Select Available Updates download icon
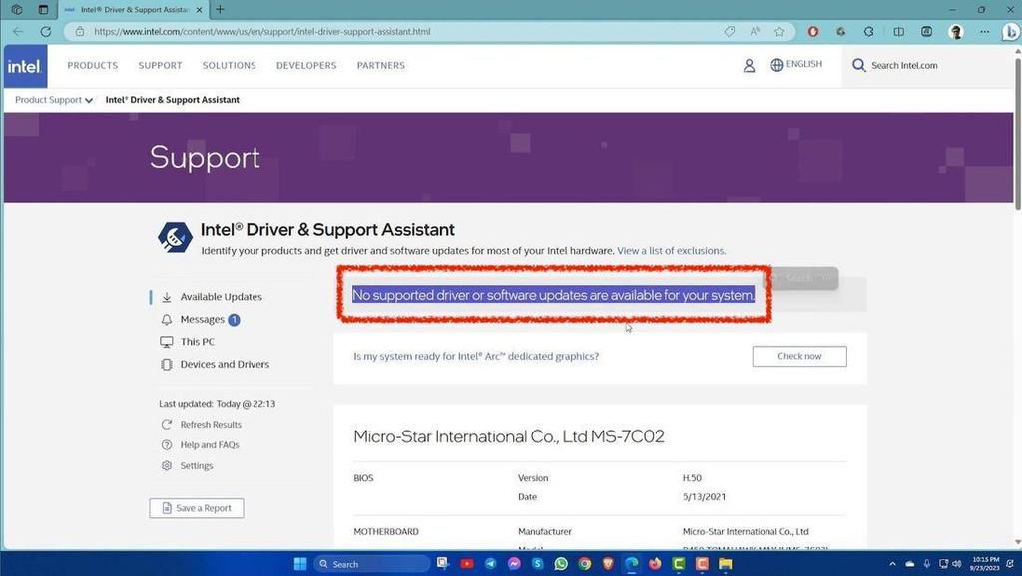Viewport: 1022px width, 576px height. pyautogui.click(x=166, y=296)
